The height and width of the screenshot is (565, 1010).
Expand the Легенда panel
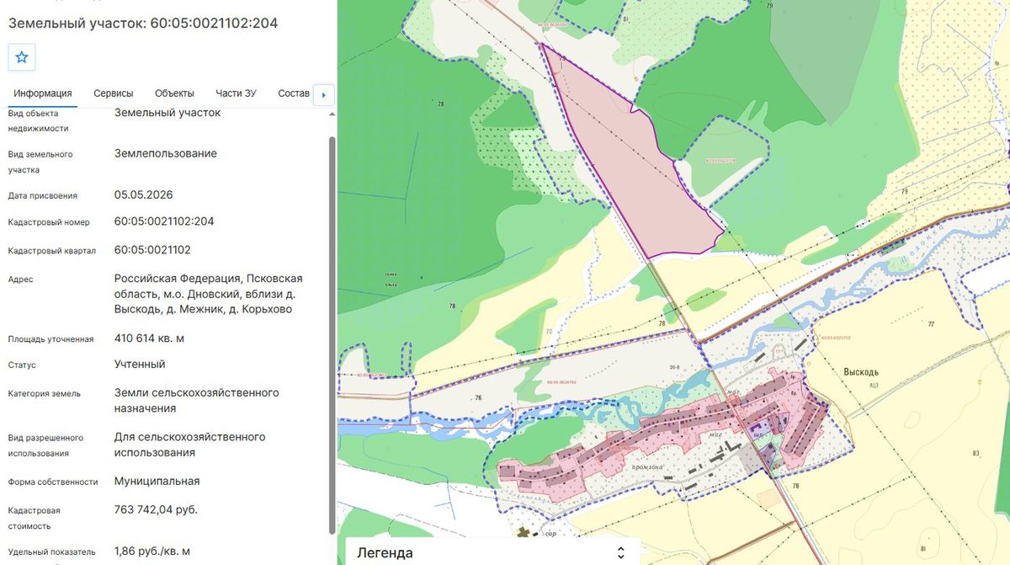tap(492, 552)
